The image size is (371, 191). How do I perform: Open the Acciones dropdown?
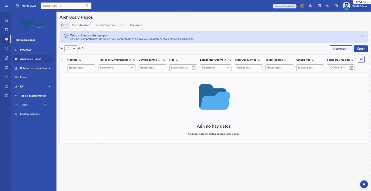(341, 49)
